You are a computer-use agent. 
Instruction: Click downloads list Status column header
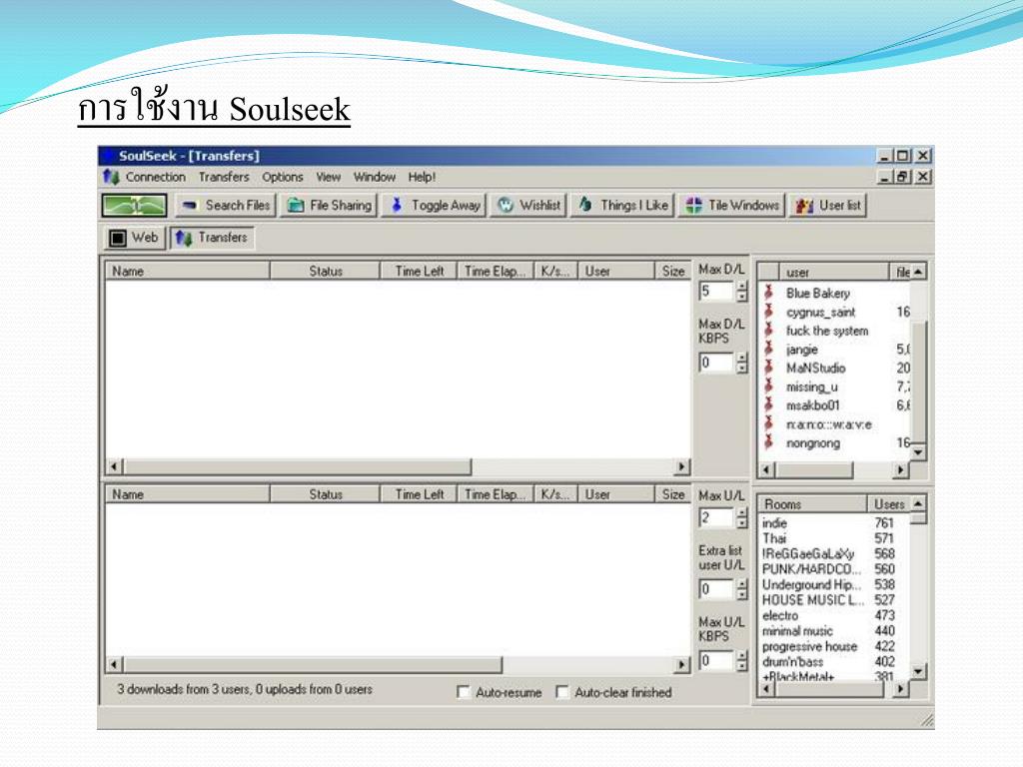click(x=325, y=271)
